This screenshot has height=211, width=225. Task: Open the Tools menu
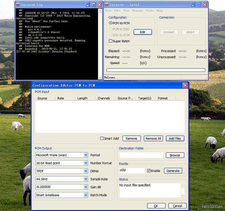(149, 11)
